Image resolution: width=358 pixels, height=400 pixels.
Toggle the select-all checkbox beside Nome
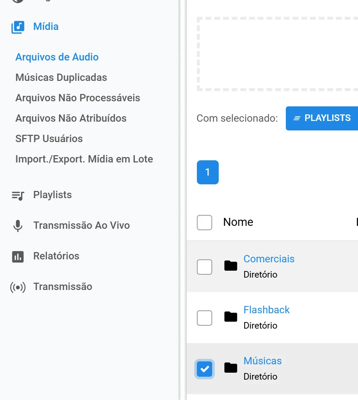[205, 223]
